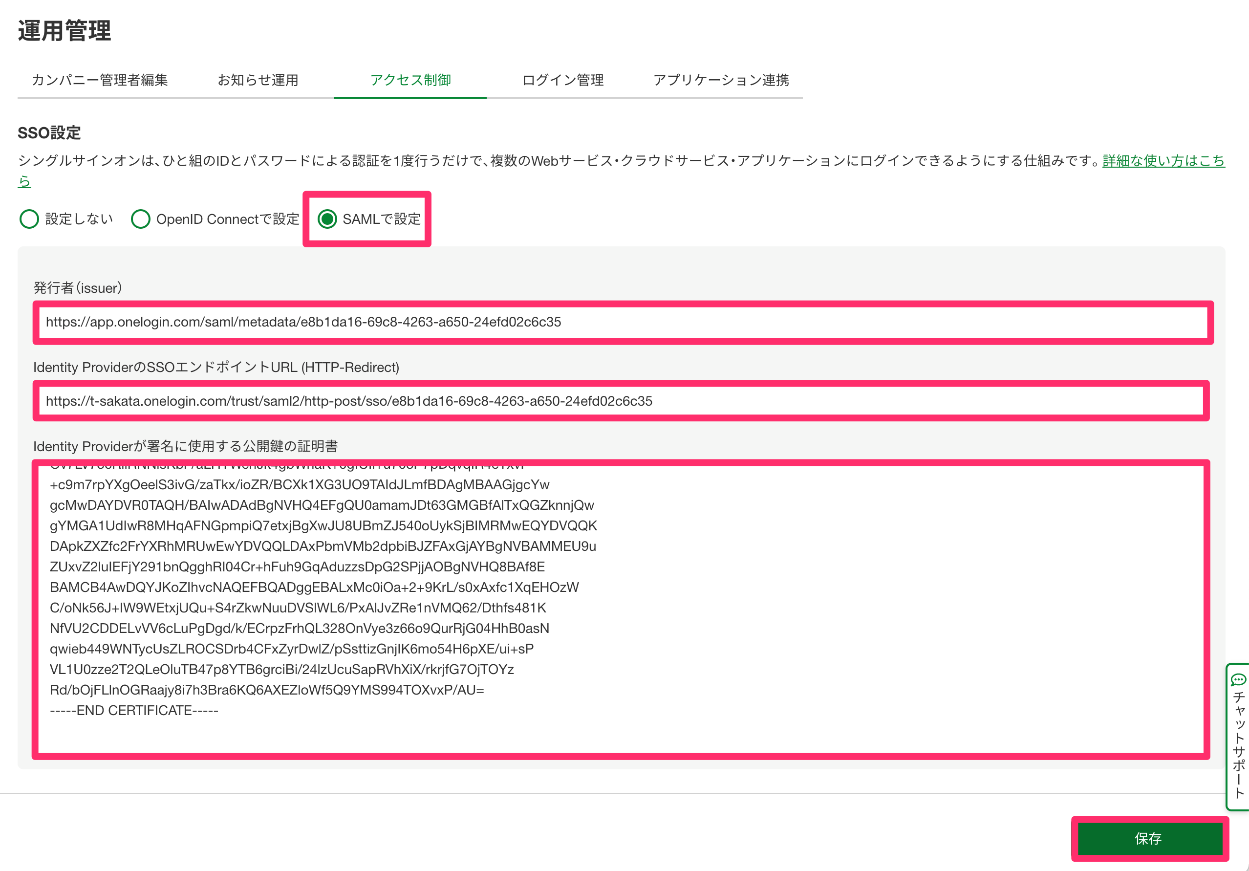Click the 発行者 (issuer) URL field
The width and height of the screenshot is (1249, 871).
pyautogui.click(x=624, y=322)
